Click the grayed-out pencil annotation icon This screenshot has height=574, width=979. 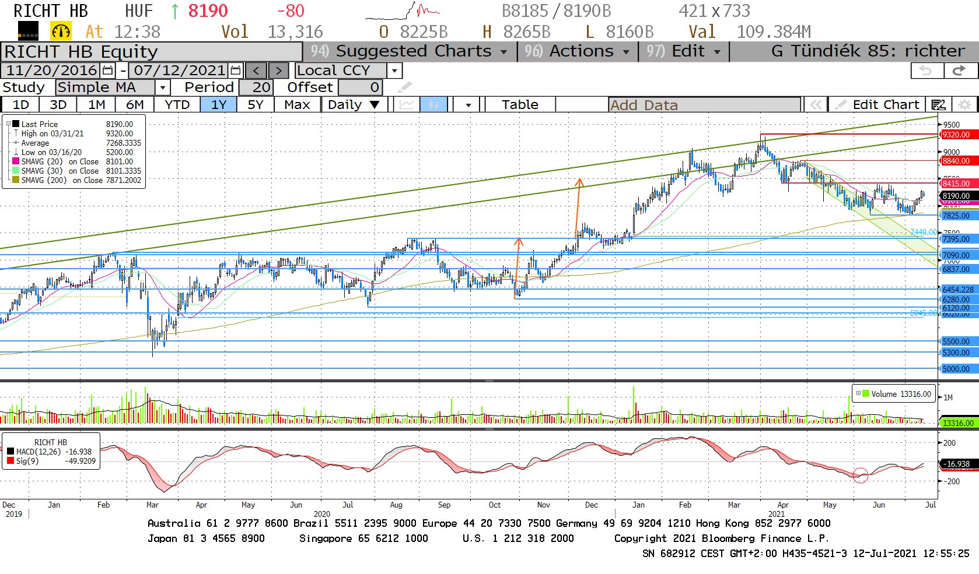(404, 87)
